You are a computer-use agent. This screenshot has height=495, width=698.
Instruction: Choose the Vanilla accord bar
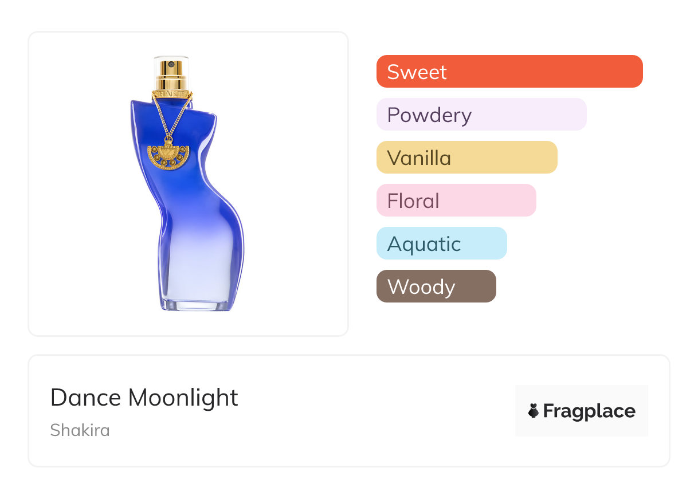pyautogui.click(x=466, y=158)
